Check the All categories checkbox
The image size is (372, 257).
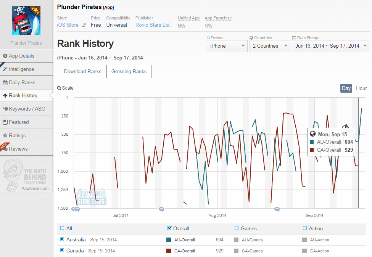62,228
